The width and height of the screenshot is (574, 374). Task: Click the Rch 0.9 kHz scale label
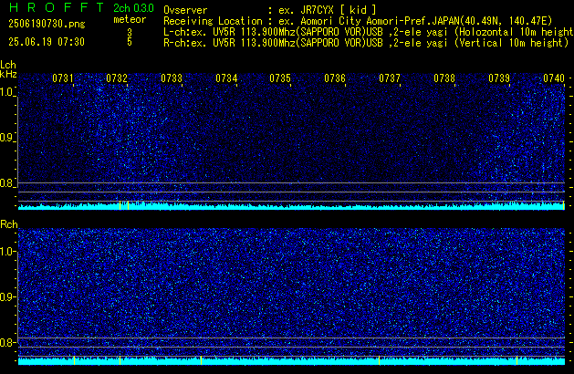point(7,296)
